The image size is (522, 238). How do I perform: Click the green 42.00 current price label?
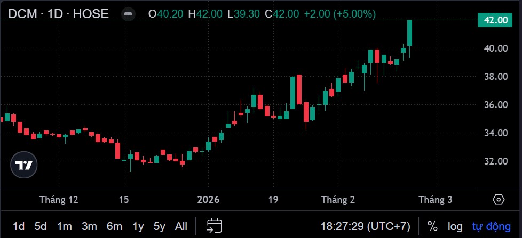[x=496, y=20]
